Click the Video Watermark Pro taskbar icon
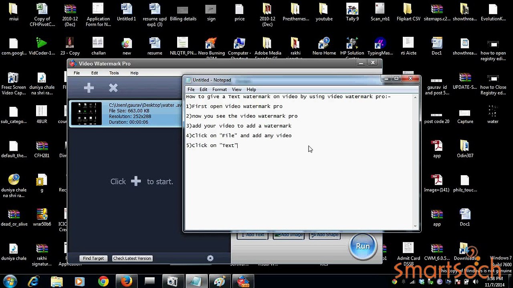Viewport: 513px width, 288px height. [243, 282]
